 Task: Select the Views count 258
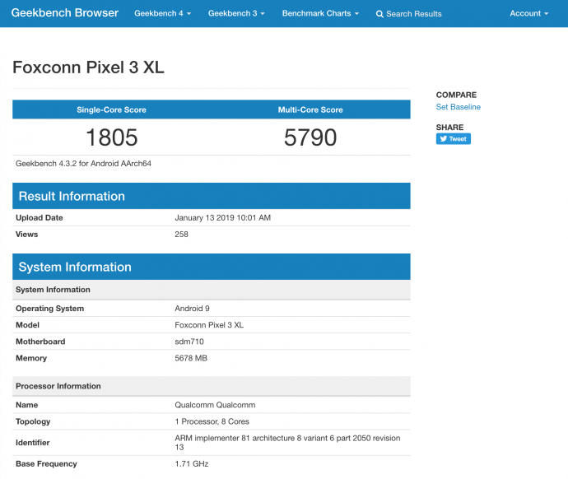181,235
